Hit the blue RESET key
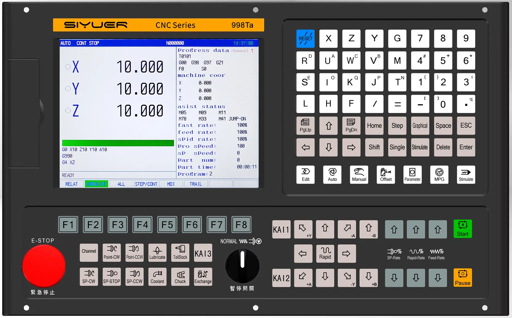Viewport: 512px width, 318px height. click(x=305, y=39)
